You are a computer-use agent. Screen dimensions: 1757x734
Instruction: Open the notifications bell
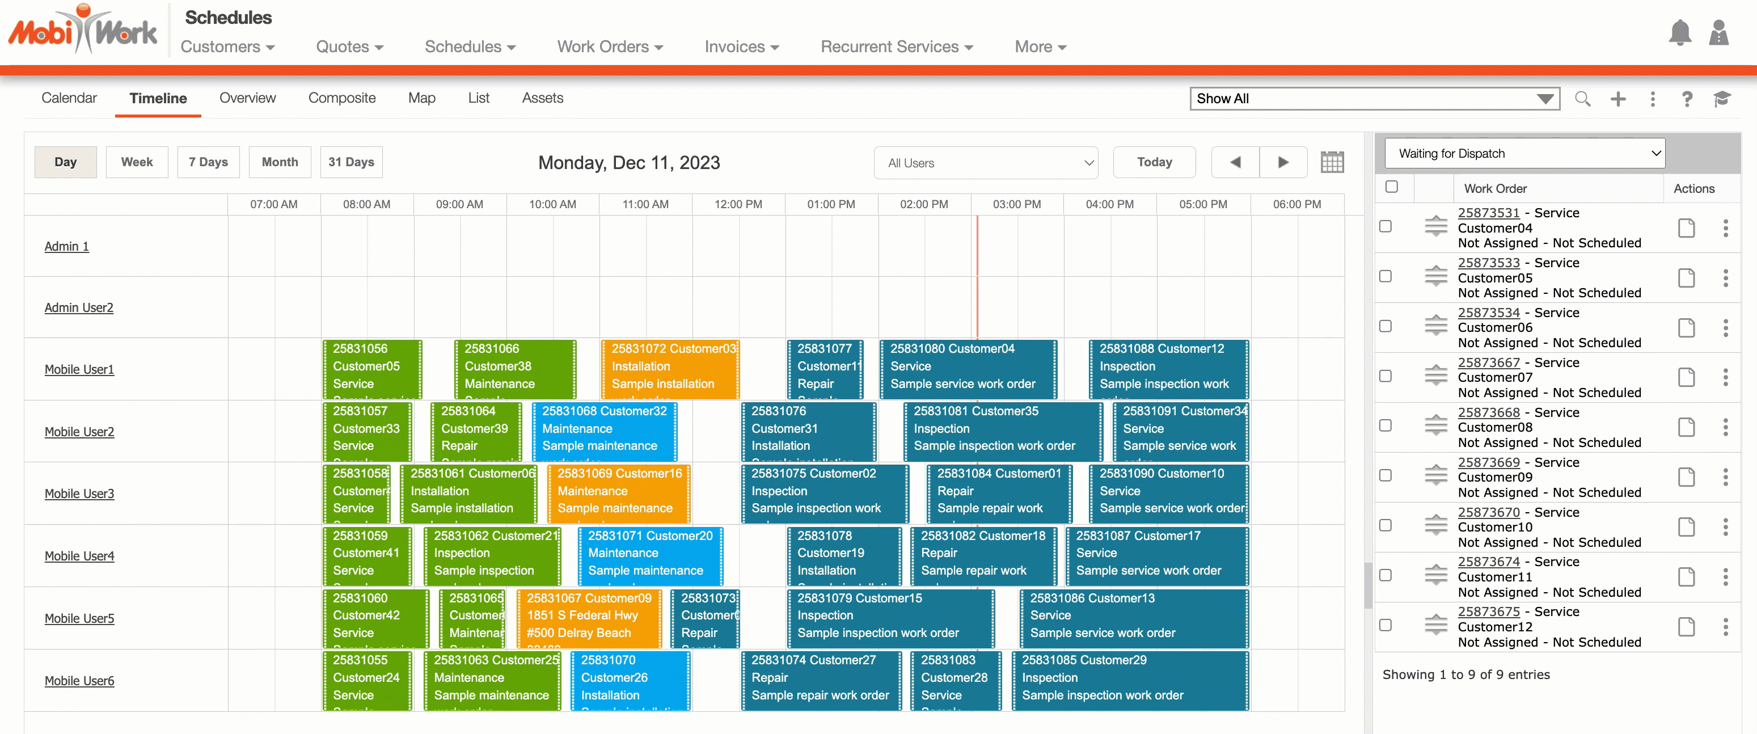click(1679, 33)
